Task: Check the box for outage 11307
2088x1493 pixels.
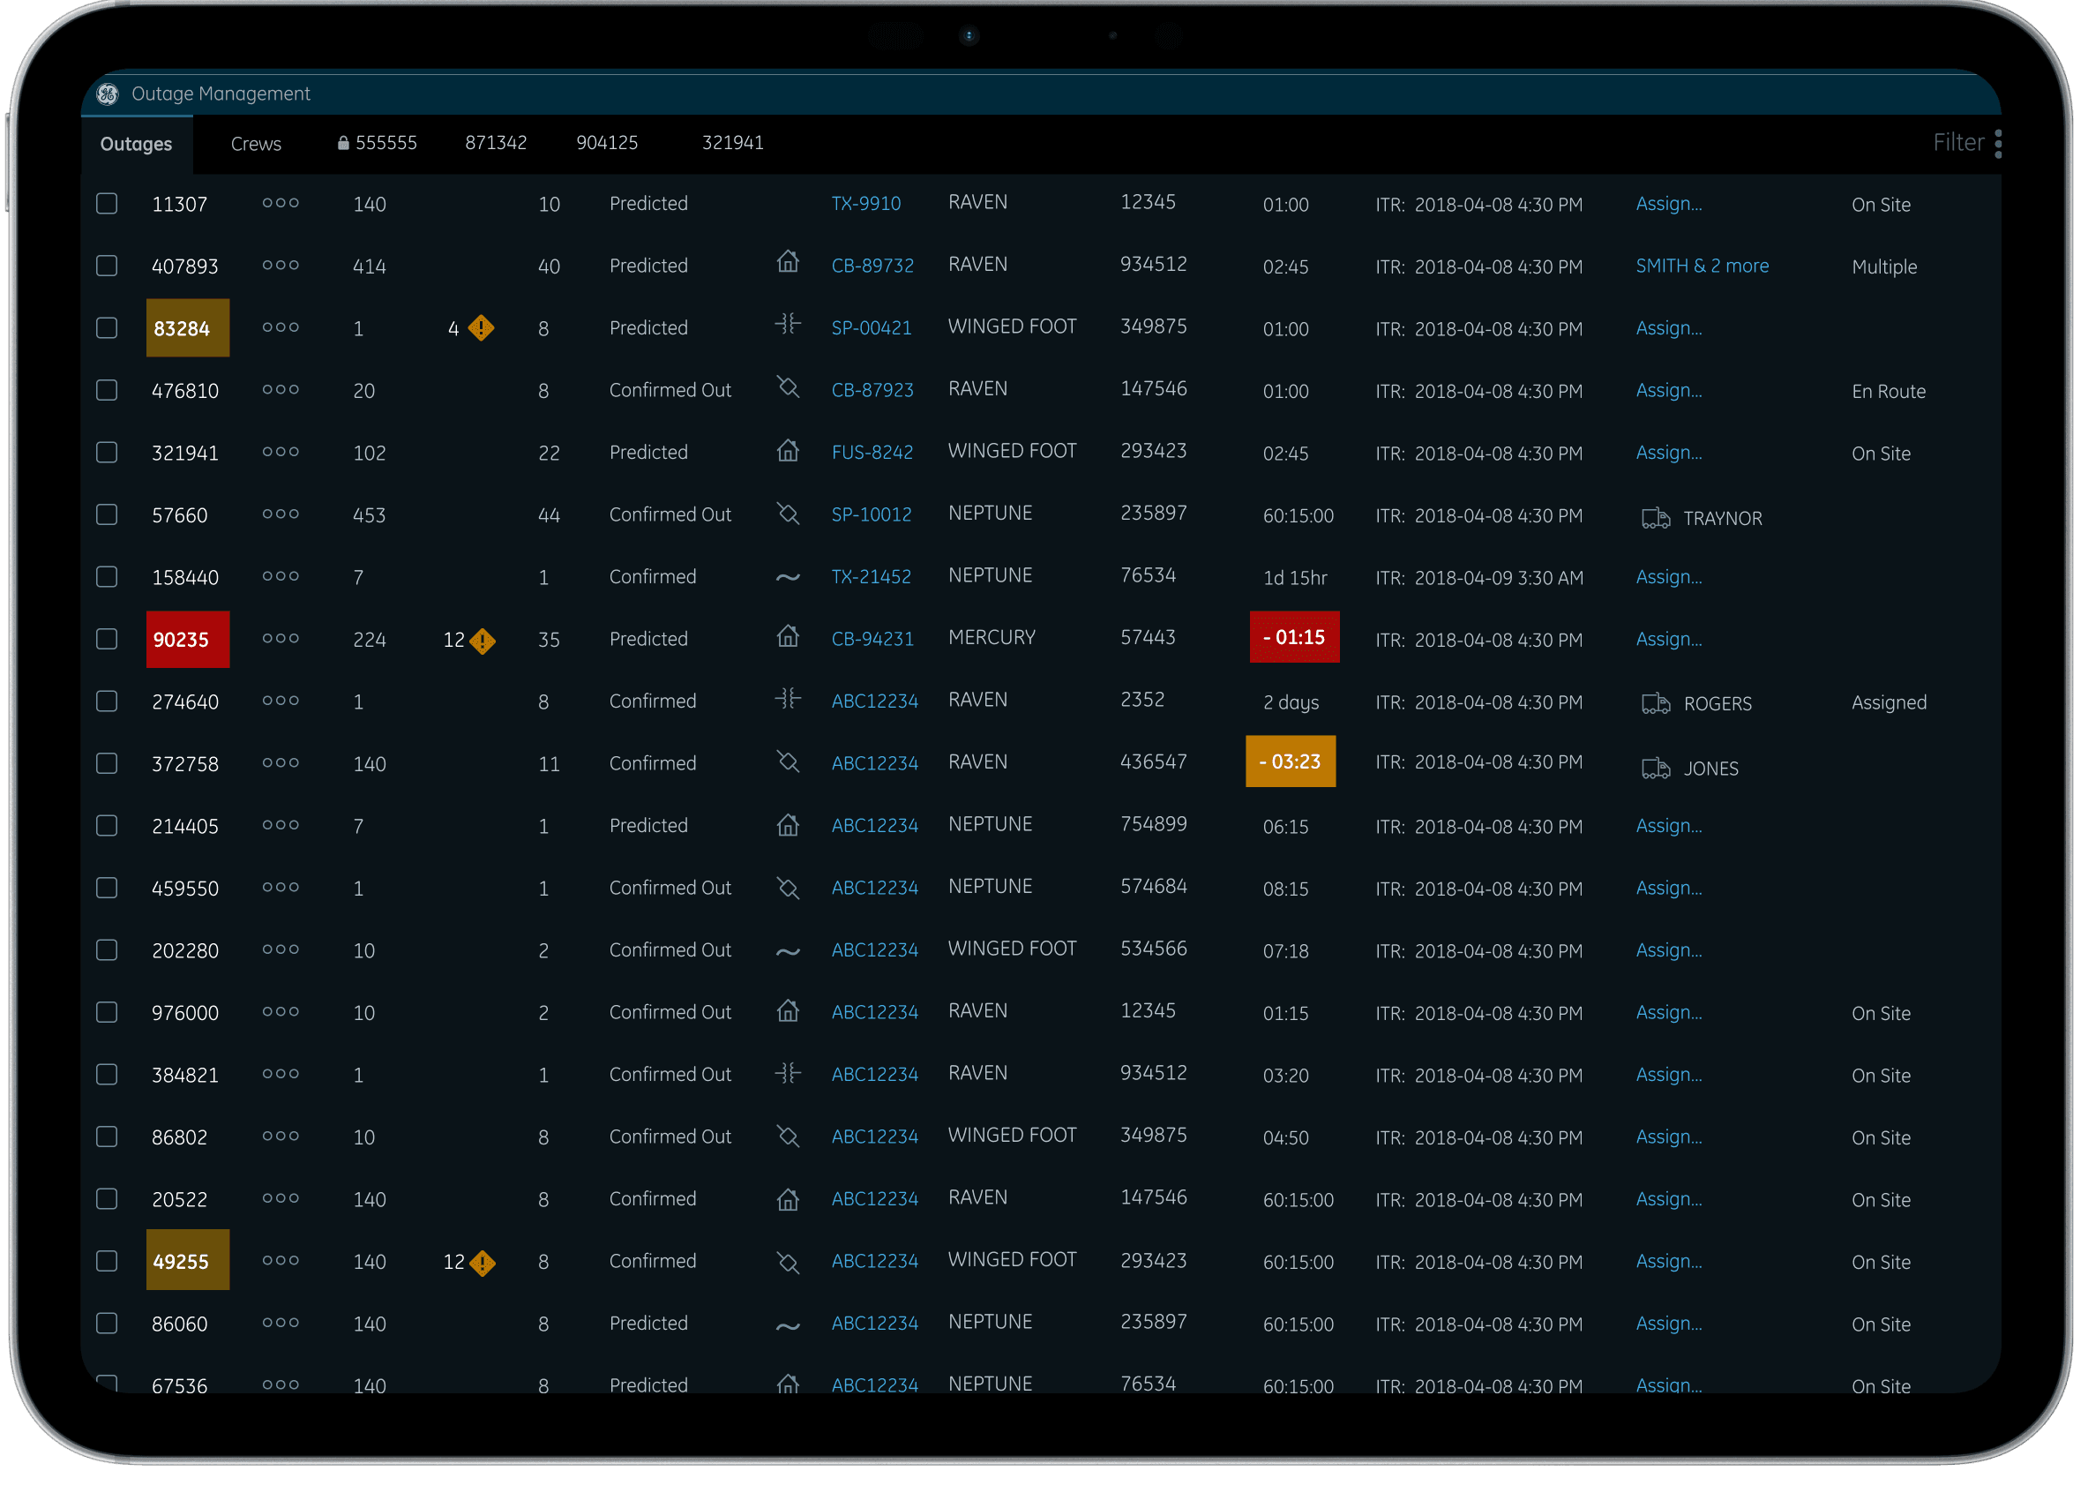Action: click(107, 203)
